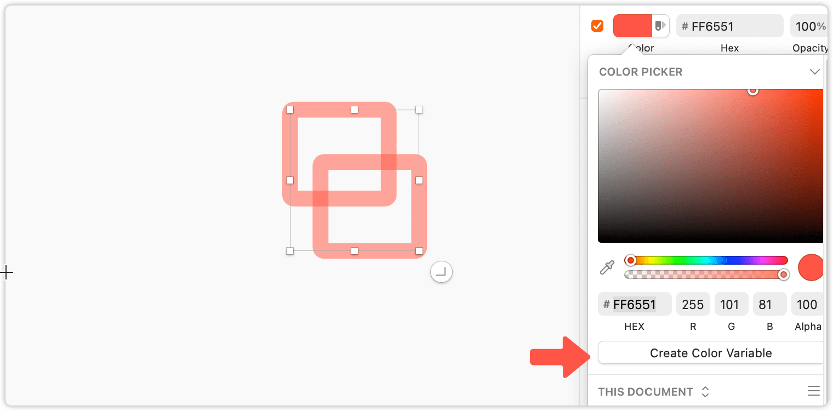
Task: Click the right-middle selection handle
Action: click(x=419, y=180)
